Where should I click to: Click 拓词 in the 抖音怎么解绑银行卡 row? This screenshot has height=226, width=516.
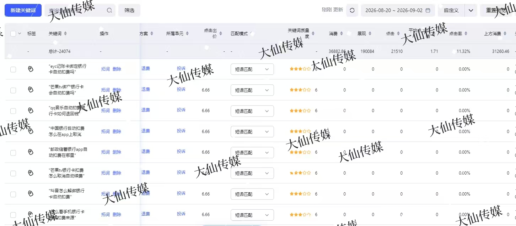click(106, 194)
